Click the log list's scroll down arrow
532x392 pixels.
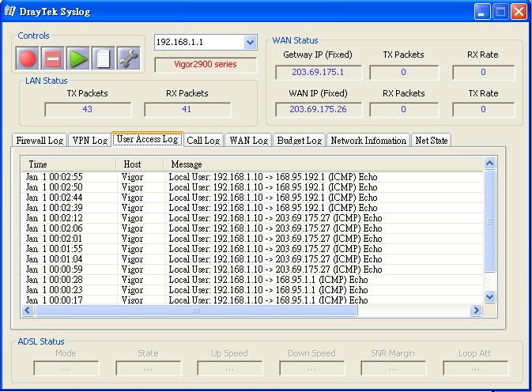click(x=489, y=296)
